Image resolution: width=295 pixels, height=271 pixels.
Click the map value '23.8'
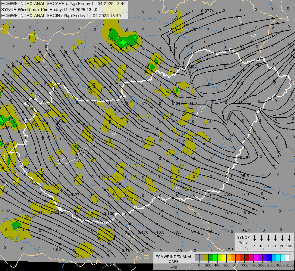(244, 157)
